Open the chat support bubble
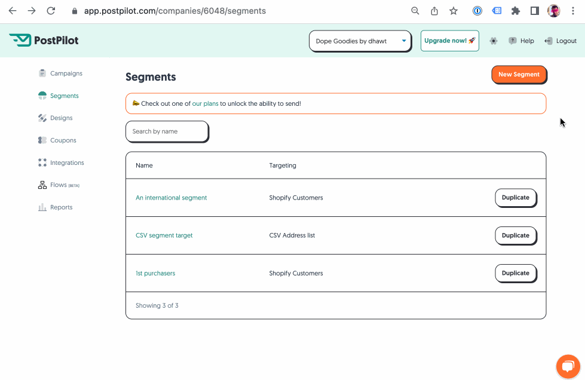585x380 pixels. tap(568, 366)
